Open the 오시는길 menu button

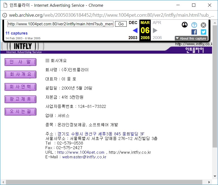(x=20, y=112)
